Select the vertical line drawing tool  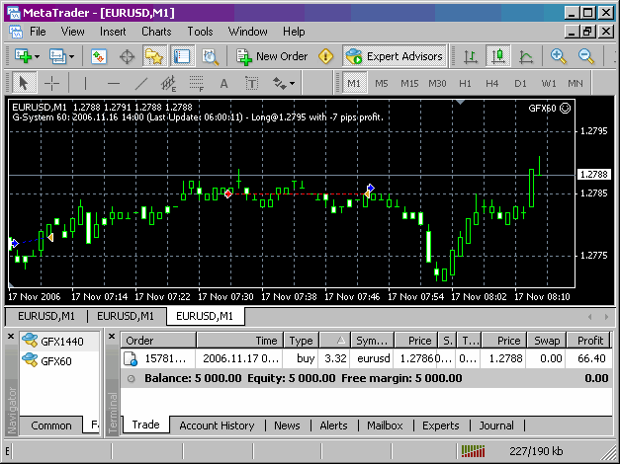click(x=85, y=83)
